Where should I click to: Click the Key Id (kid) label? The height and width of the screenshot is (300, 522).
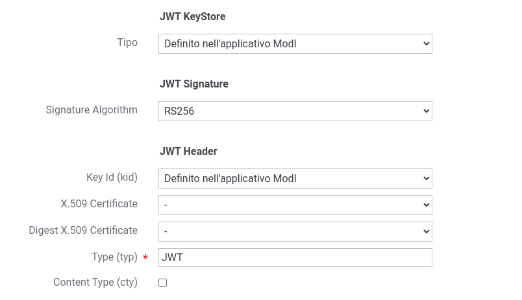tap(112, 177)
